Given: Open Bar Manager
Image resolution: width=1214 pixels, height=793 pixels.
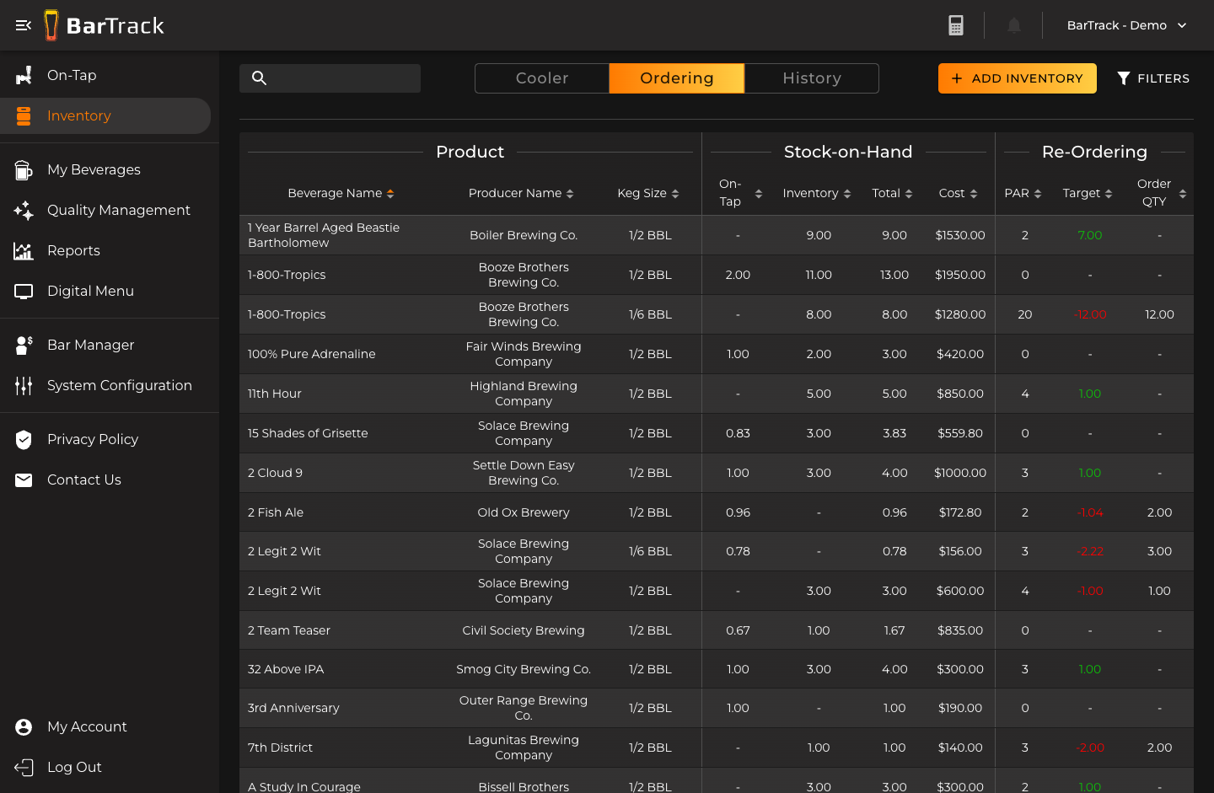Looking at the screenshot, I should tap(89, 345).
